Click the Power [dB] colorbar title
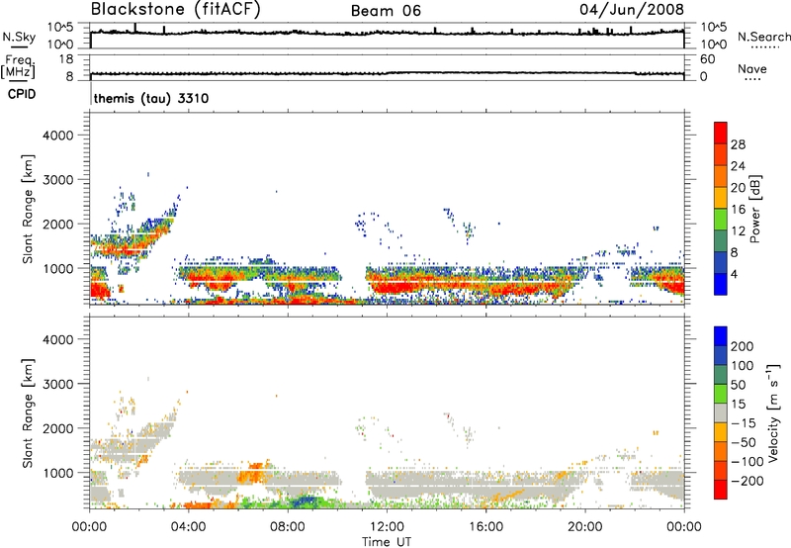The height and width of the screenshot is (548, 791). pos(754,209)
